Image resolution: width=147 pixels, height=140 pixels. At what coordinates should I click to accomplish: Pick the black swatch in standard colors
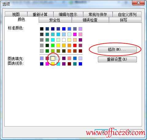click(x=42, y=29)
